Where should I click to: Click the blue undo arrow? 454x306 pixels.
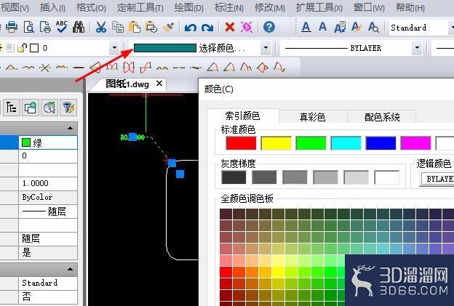[190, 28]
